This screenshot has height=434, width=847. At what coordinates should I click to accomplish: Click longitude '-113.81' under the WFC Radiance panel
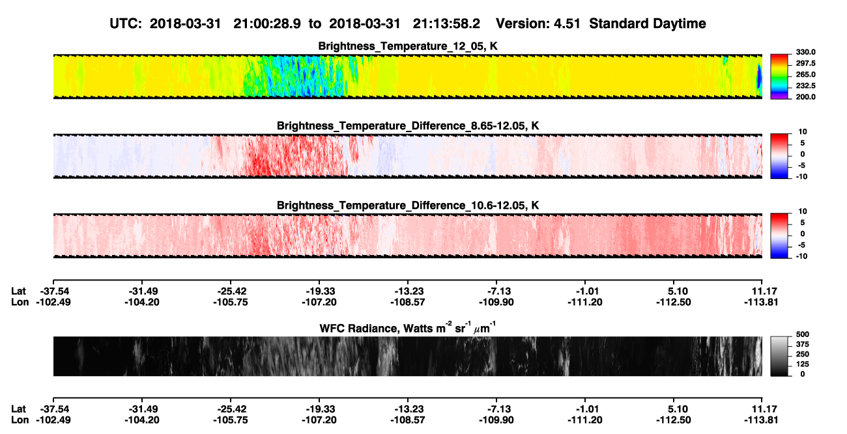[x=762, y=420]
